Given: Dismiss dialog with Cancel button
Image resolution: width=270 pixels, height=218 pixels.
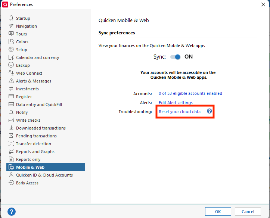Looking at the screenshot, I should 248,211.
